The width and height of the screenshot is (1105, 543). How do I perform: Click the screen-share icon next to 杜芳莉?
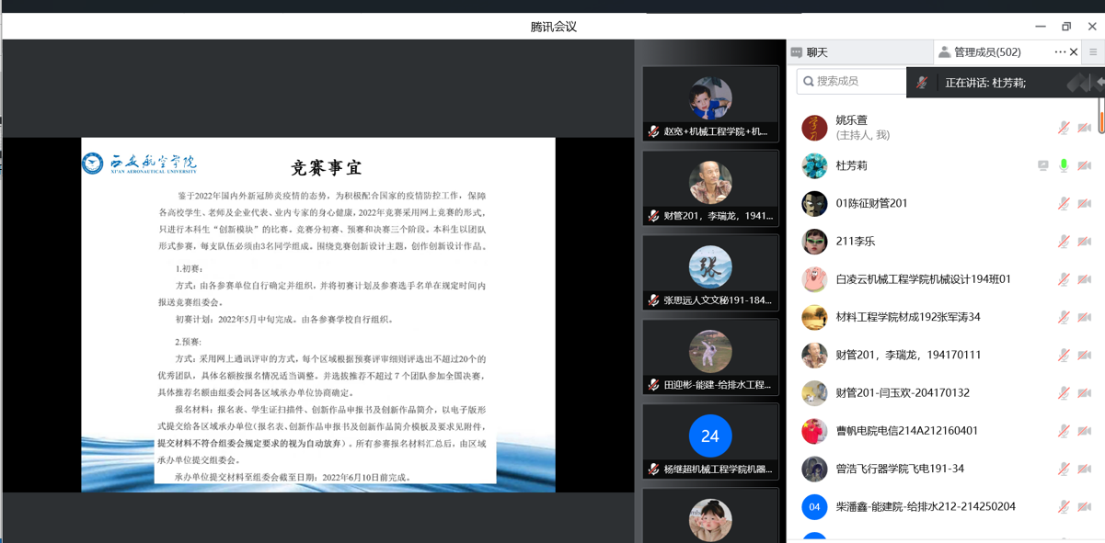(1042, 165)
